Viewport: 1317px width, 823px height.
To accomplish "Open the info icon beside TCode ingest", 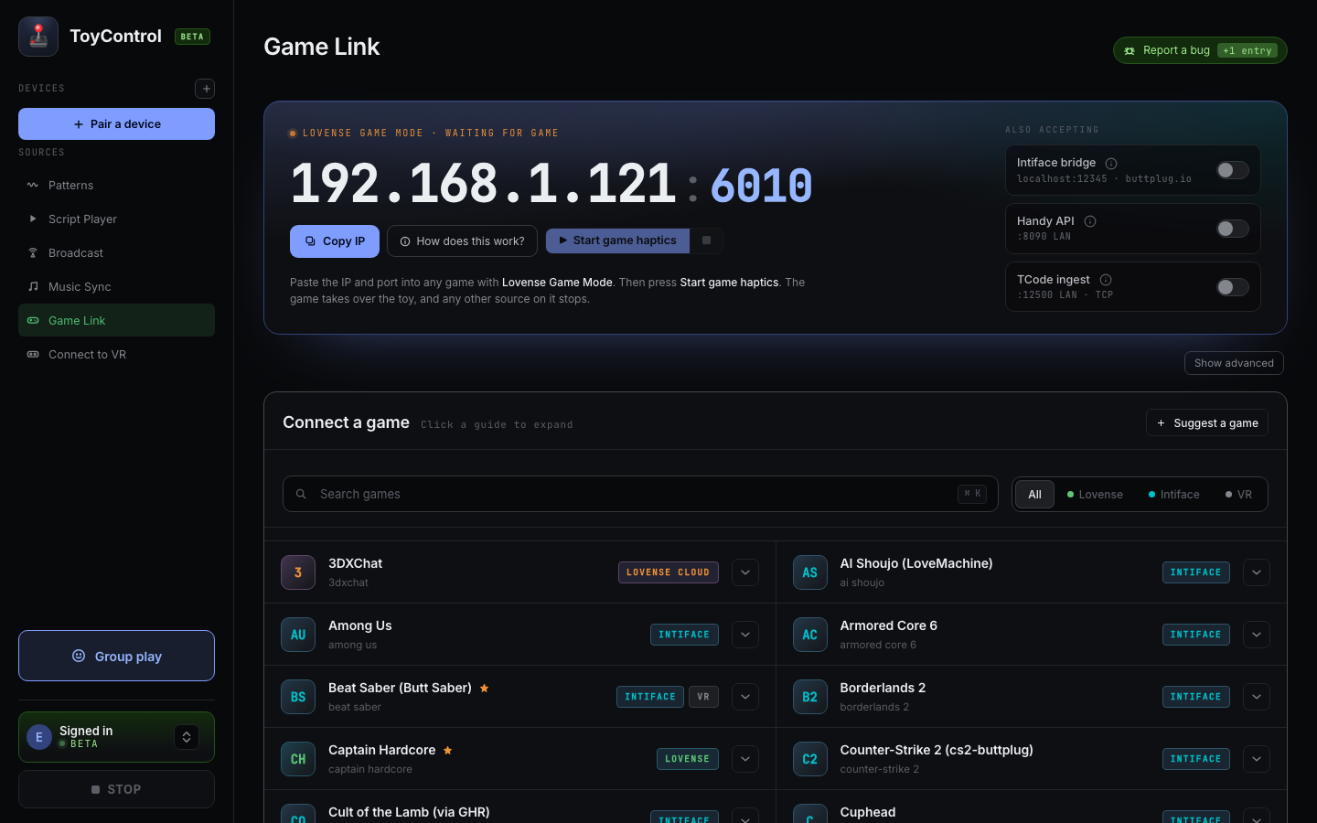I will point(1106,280).
